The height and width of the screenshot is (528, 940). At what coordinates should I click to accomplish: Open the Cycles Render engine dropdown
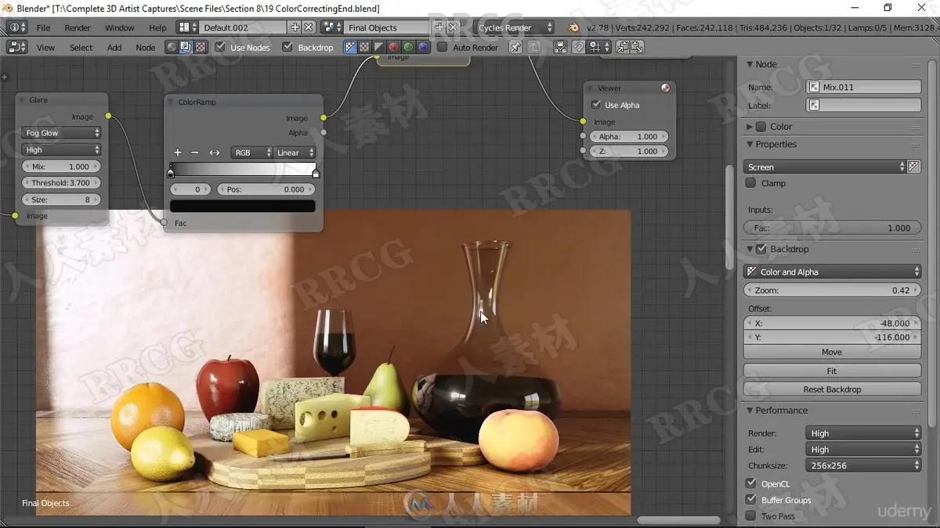tap(513, 27)
